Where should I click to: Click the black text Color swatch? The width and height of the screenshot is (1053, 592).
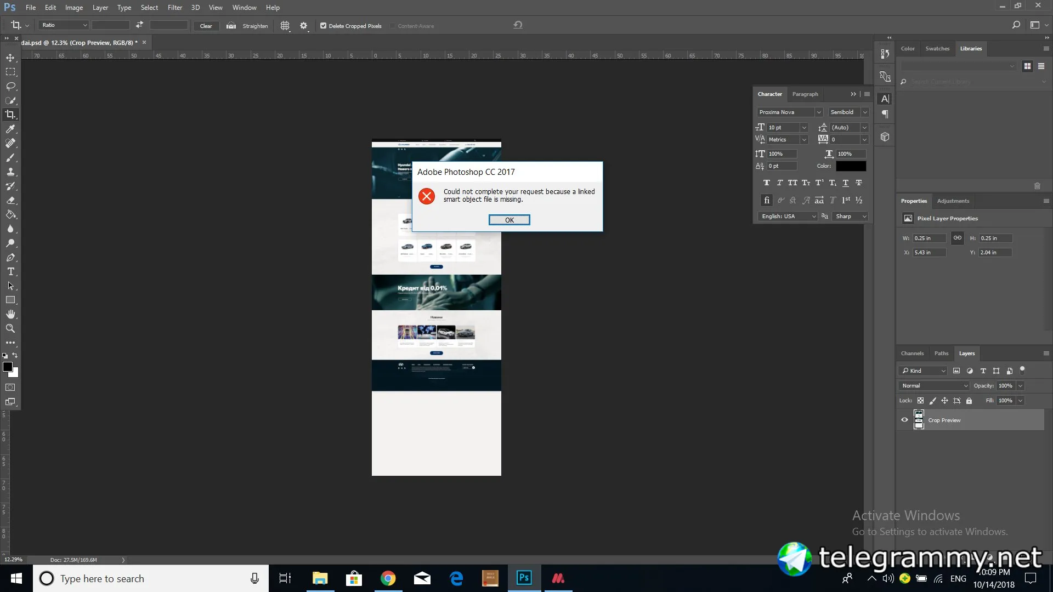click(x=851, y=166)
